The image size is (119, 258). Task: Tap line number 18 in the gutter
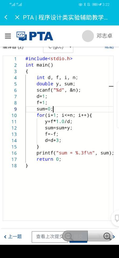pyautogui.click(x=14, y=166)
